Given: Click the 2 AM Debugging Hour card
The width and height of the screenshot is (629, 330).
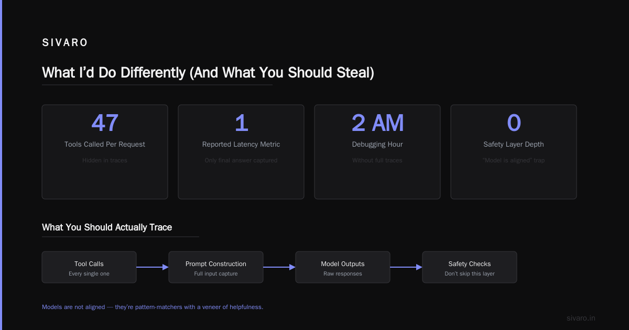Looking at the screenshot, I should pos(377,152).
